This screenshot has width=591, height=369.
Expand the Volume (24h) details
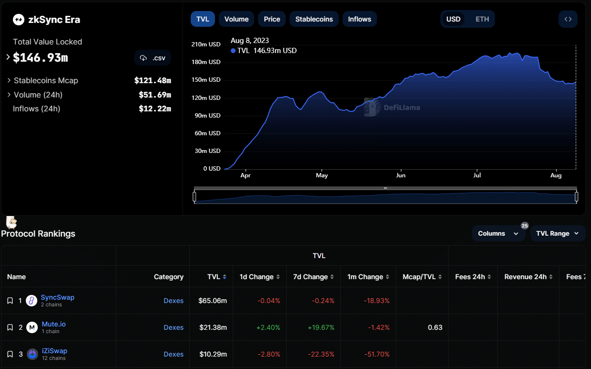pos(9,95)
